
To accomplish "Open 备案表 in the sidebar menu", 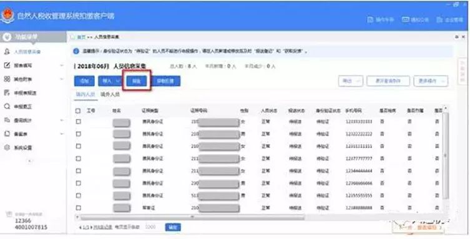I will (x=21, y=134).
